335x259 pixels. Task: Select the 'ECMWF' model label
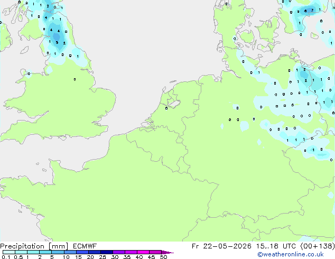click(85, 246)
